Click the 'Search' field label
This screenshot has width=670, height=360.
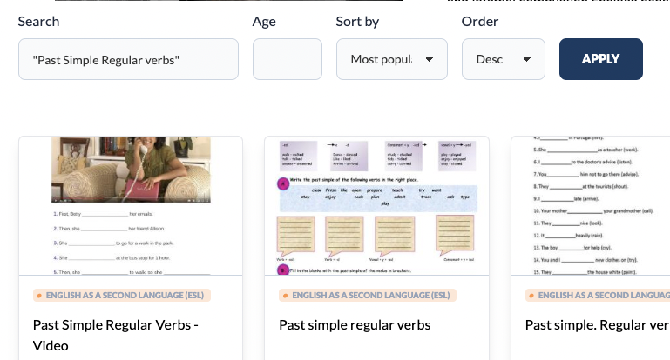pos(38,21)
